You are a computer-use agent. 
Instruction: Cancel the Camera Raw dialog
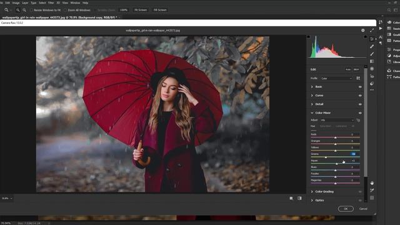363,209
